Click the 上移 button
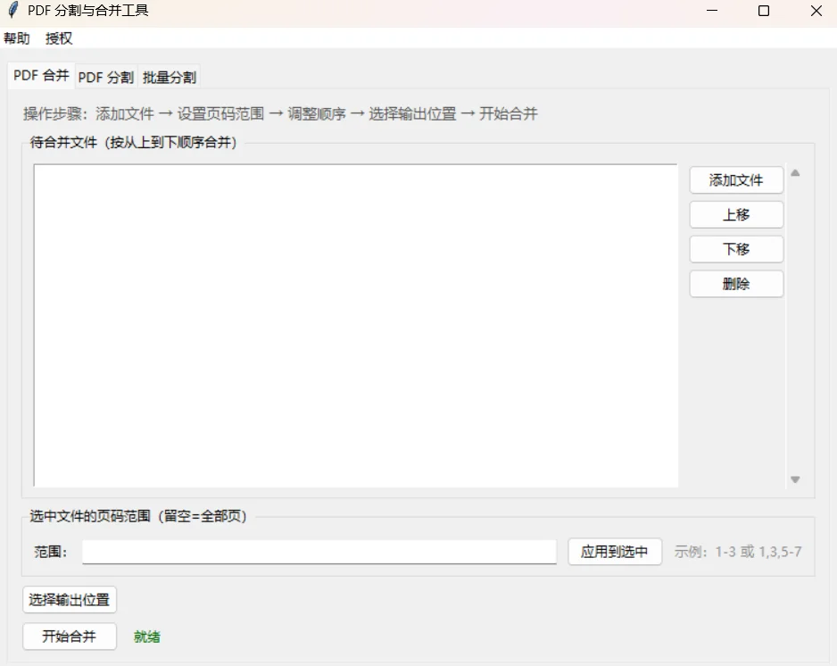 (x=736, y=214)
